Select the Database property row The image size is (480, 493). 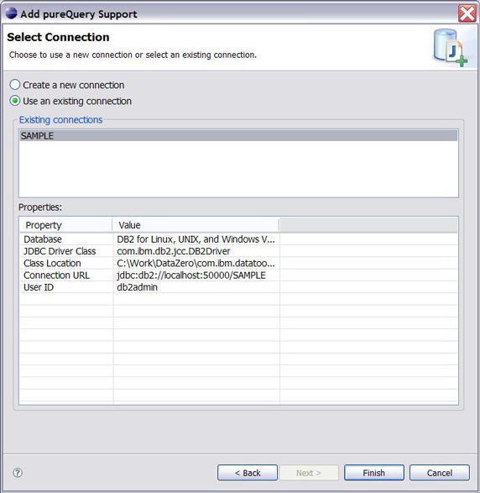[238, 239]
